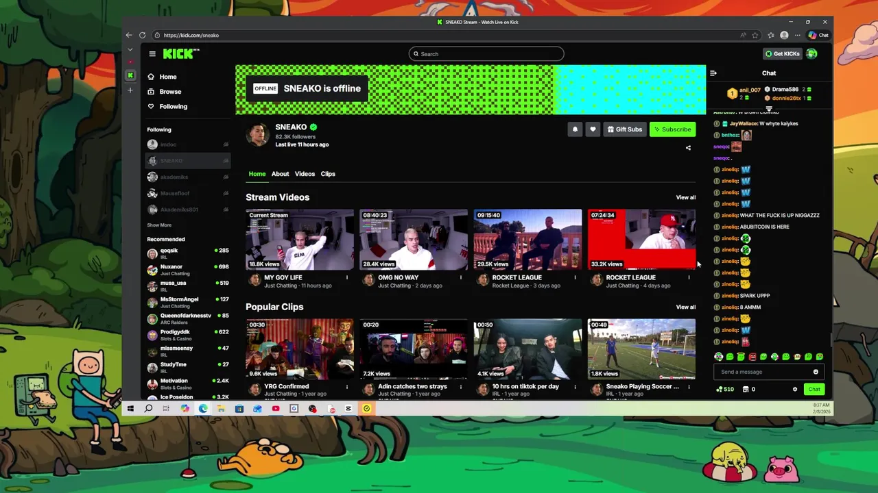The width and height of the screenshot is (878, 493).
Task: Open chat settings gear icon
Action: (x=795, y=389)
